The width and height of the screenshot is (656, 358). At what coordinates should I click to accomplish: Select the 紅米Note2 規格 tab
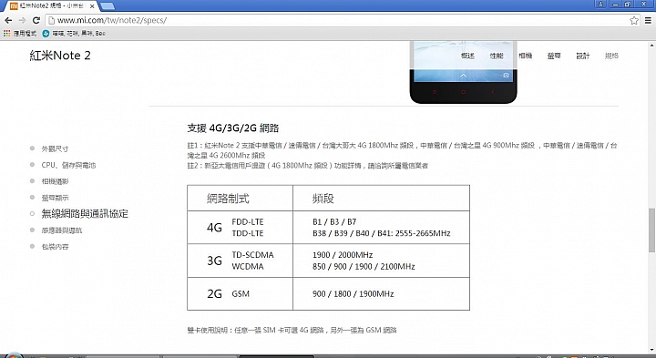click(51, 6)
